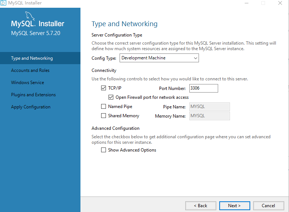Click the MySQL dolphin logo

[x=30, y=15]
